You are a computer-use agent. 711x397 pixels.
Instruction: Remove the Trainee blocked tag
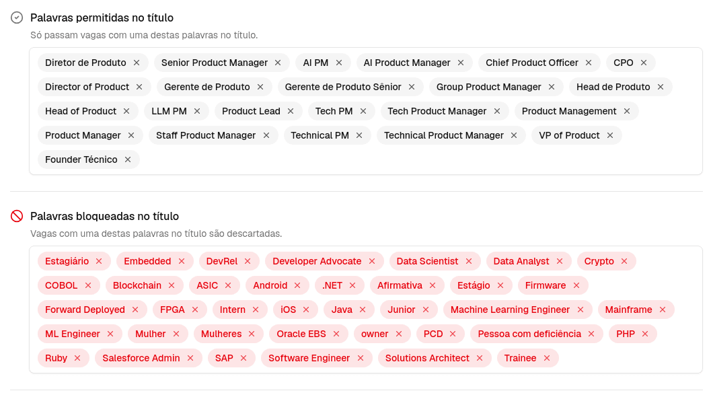pos(547,358)
